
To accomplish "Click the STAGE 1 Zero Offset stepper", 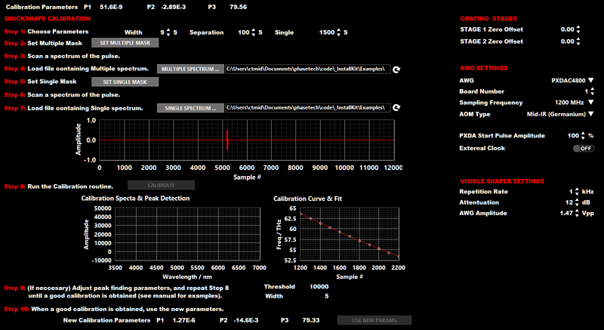I will [578, 29].
